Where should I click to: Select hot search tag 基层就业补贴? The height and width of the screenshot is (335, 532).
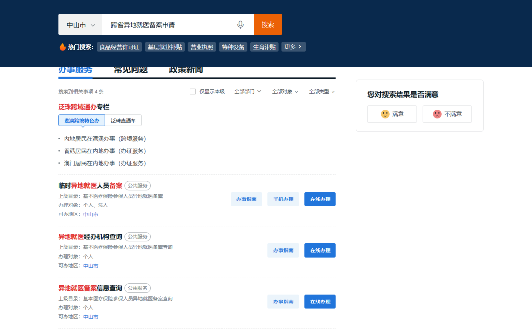165,47
